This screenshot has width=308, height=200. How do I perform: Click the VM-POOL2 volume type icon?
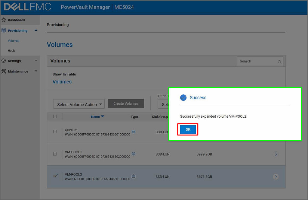tap(134, 176)
